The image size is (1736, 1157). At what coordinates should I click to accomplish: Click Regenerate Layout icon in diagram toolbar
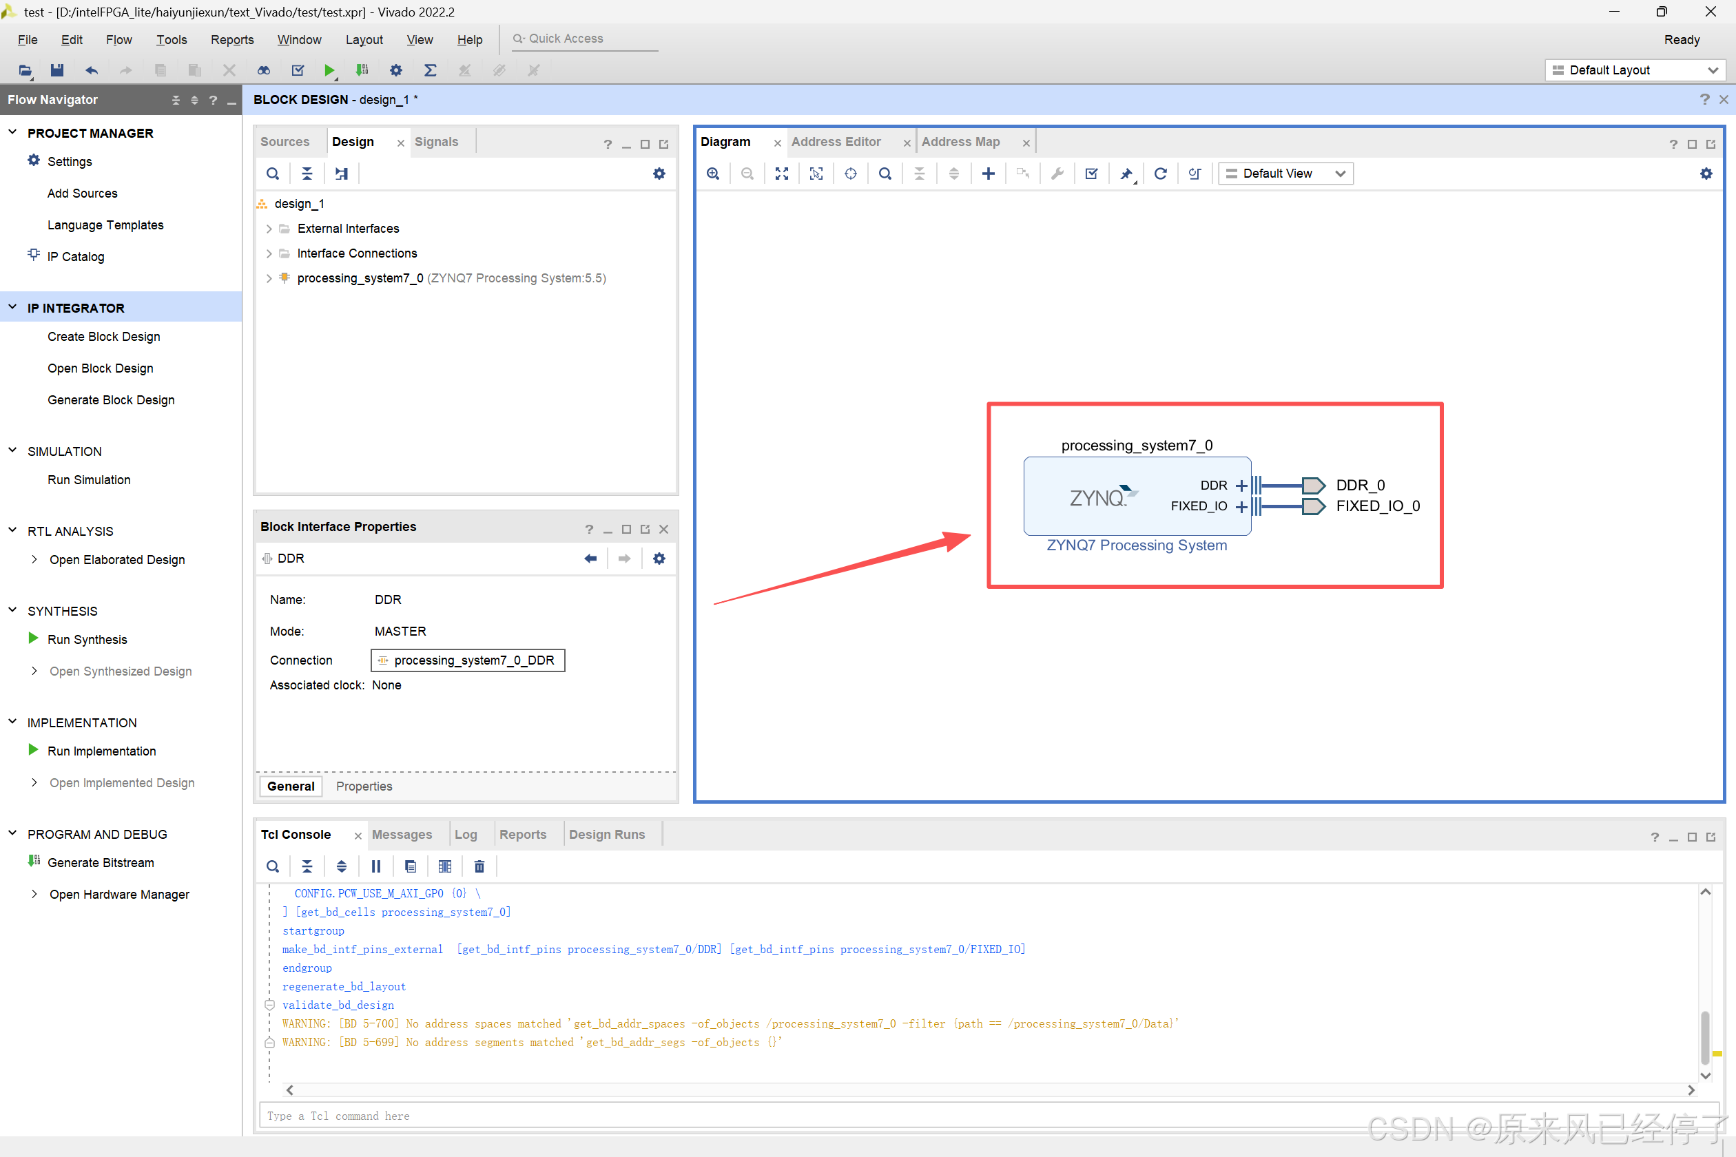click(x=1159, y=174)
